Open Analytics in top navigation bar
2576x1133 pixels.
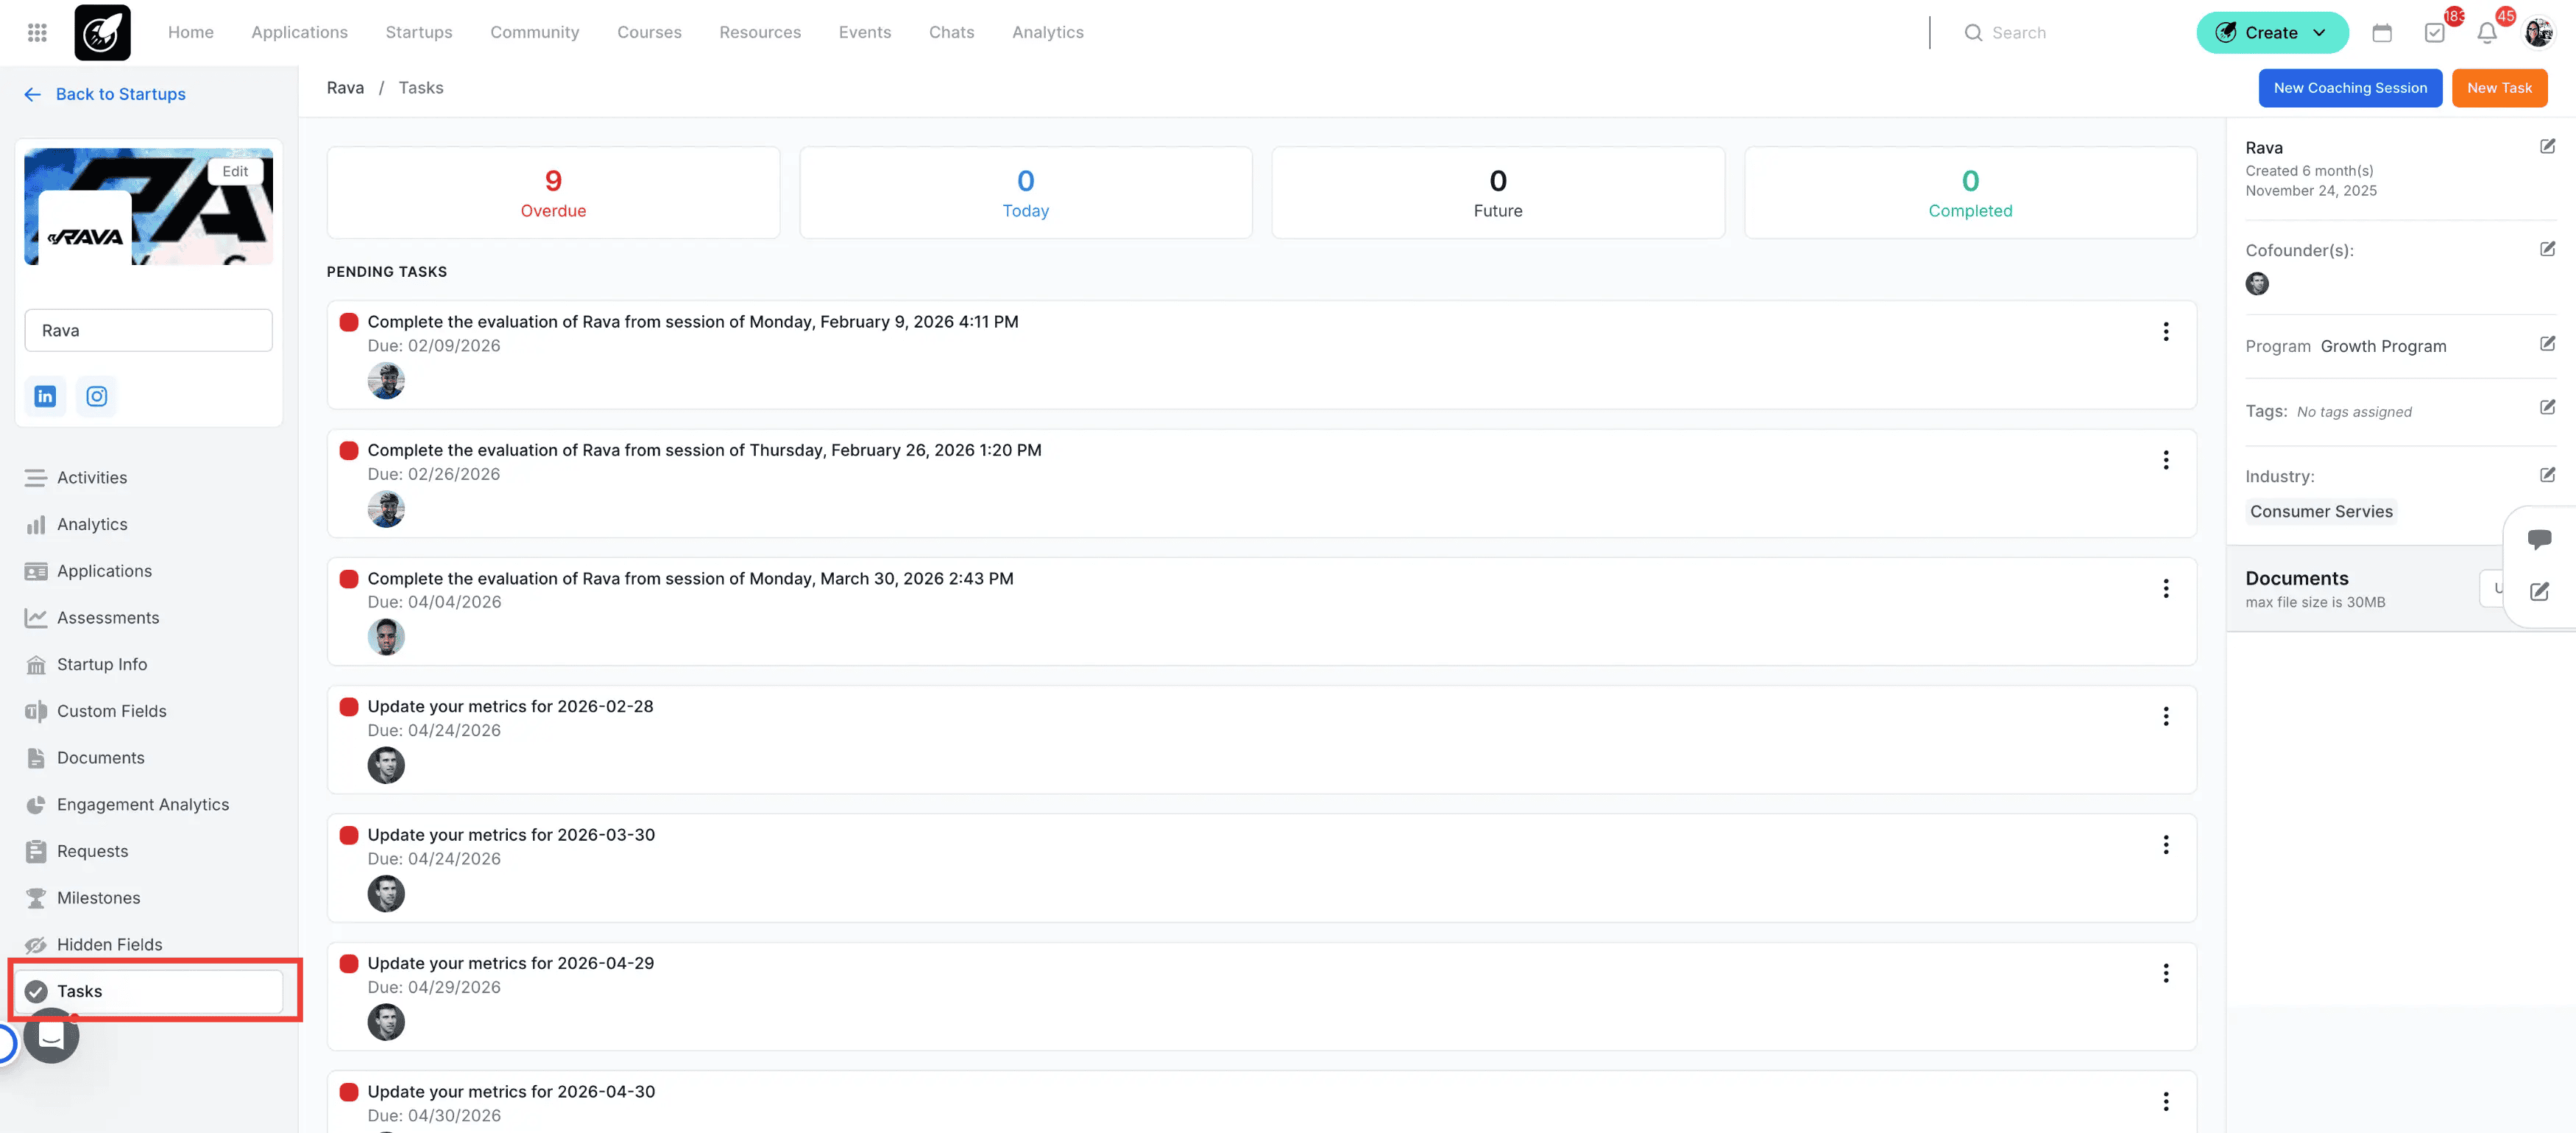(1047, 32)
